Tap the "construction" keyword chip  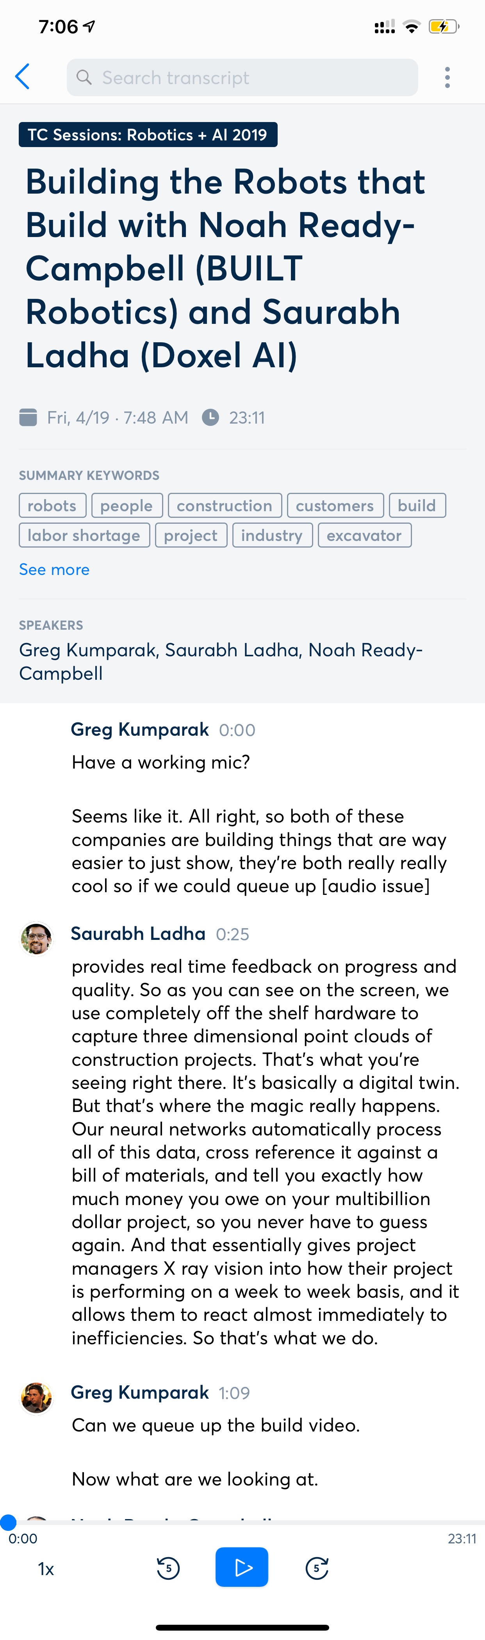(x=225, y=505)
